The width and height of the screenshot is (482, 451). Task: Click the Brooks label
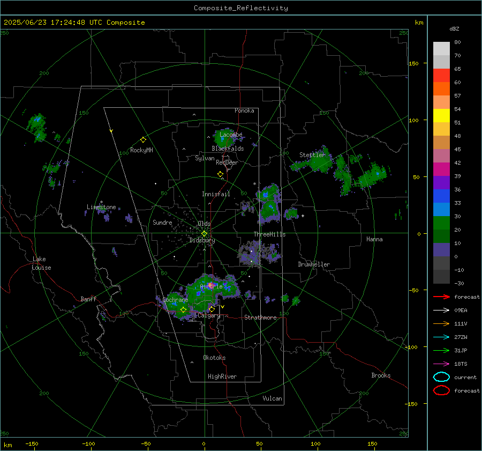[381, 375]
